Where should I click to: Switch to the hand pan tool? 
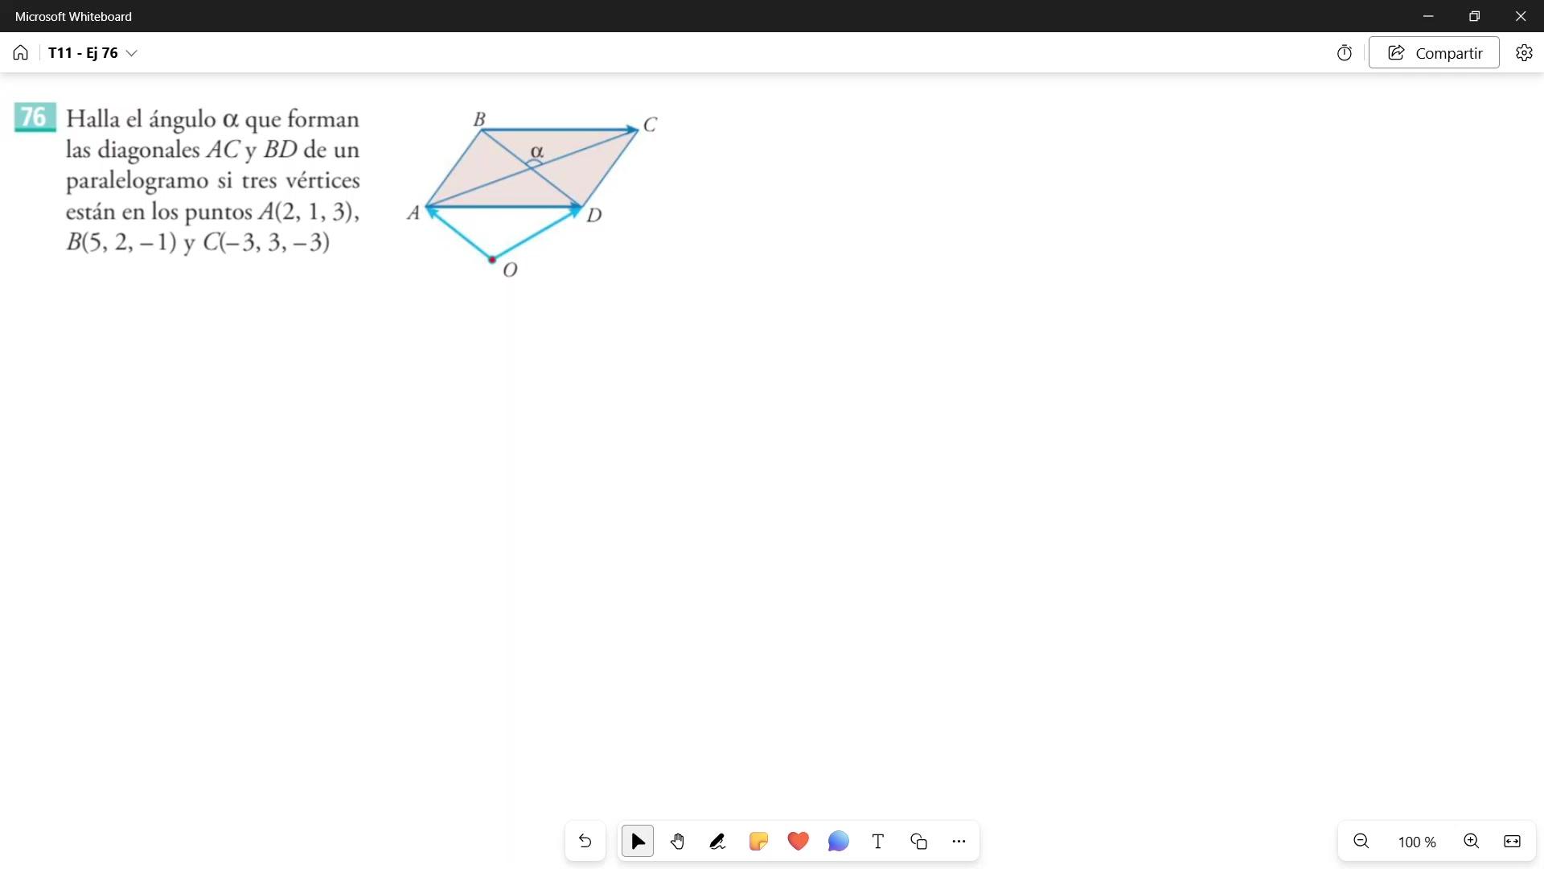click(677, 842)
